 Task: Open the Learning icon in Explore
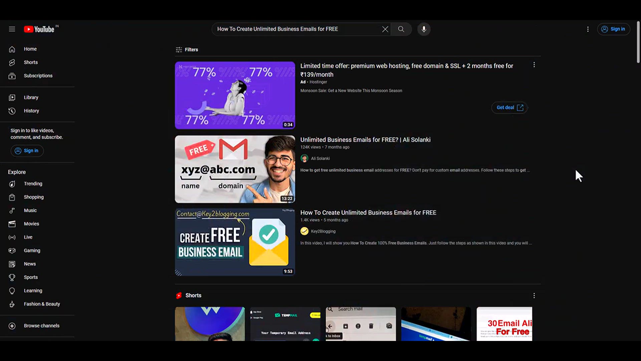click(12, 291)
